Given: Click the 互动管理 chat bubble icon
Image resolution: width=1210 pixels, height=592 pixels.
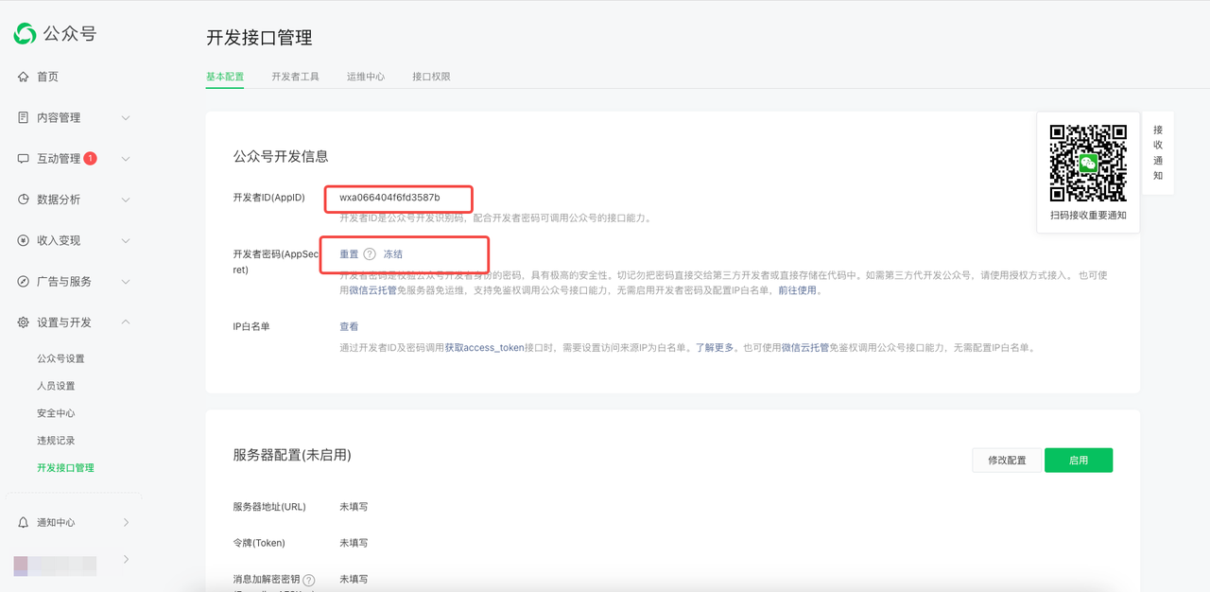Looking at the screenshot, I should (x=24, y=159).
